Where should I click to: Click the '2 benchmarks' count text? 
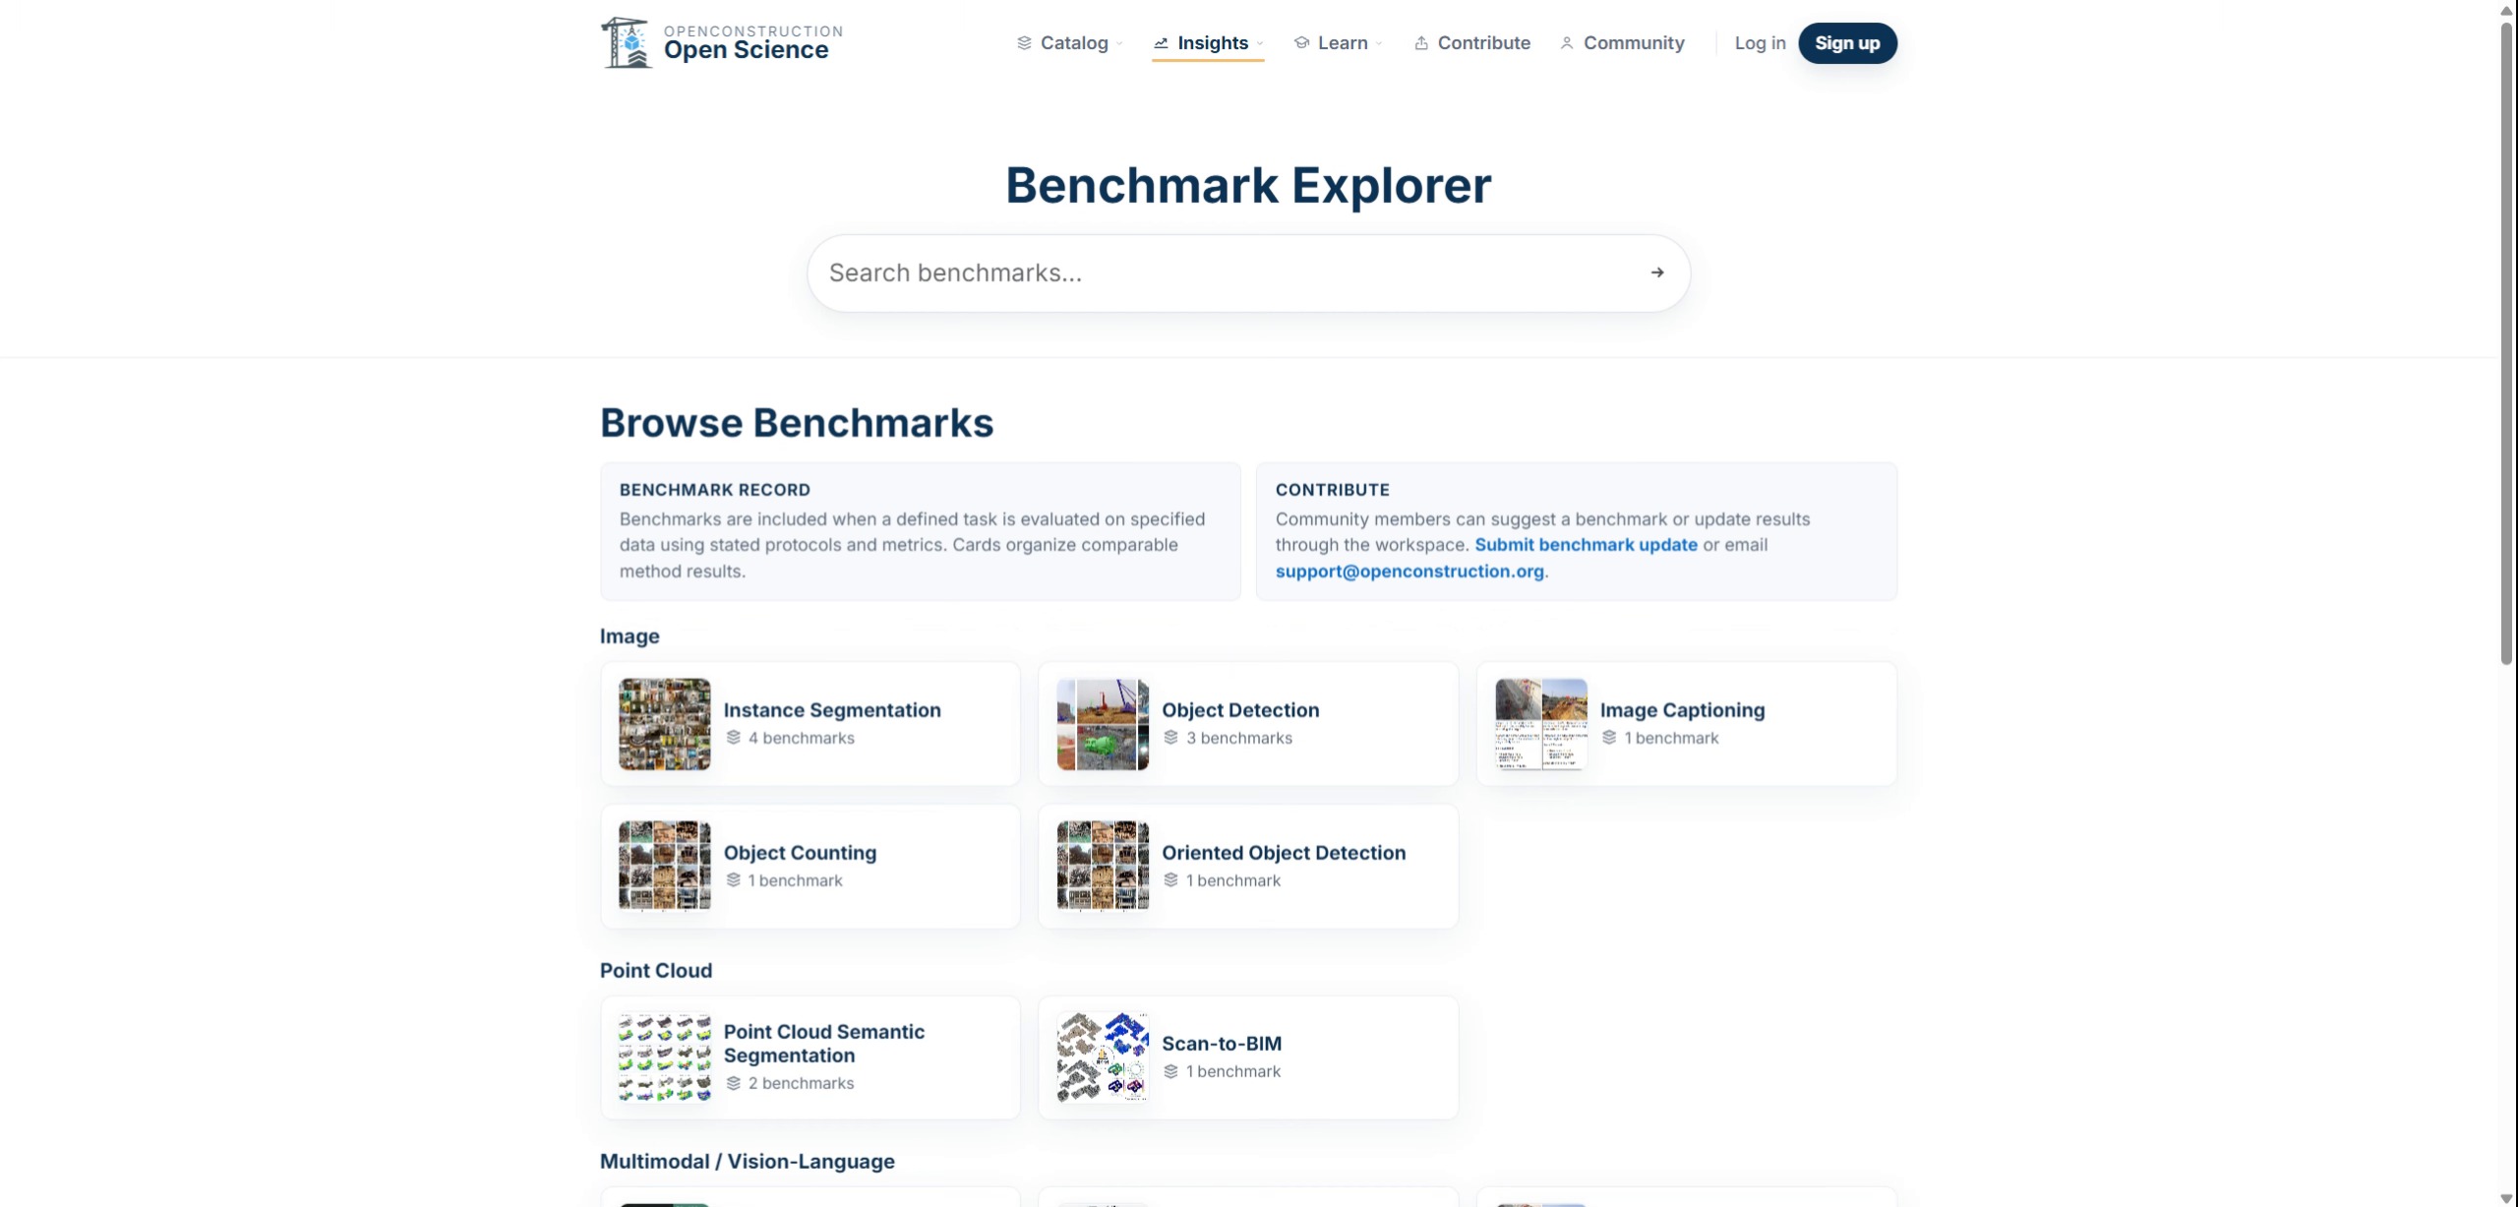(x=801, y=1083)
